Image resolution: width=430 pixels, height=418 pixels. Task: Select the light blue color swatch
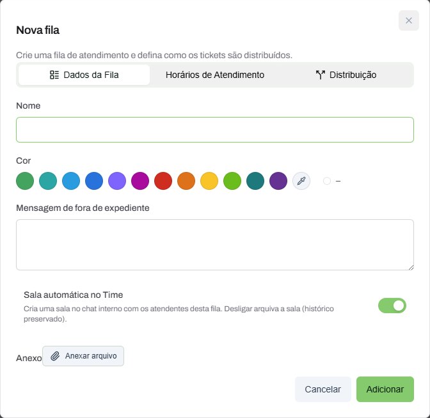pos(71,181)
